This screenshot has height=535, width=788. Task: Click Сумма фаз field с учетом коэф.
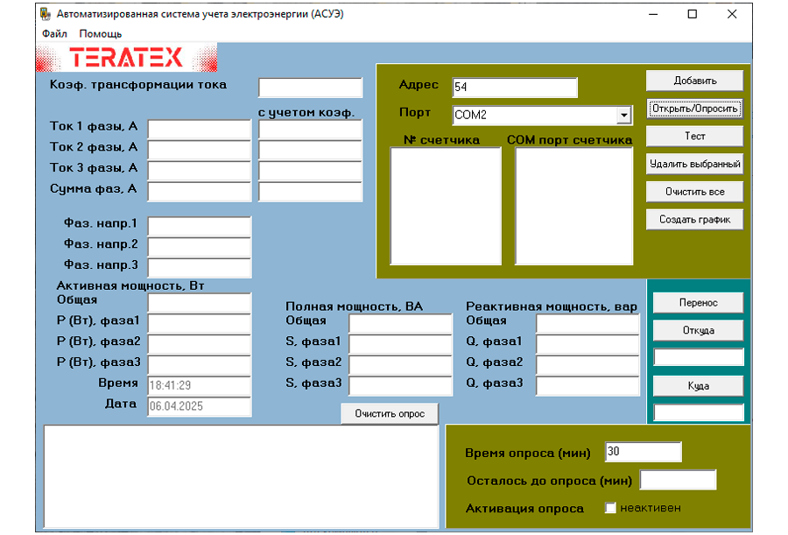coord(310,192)
